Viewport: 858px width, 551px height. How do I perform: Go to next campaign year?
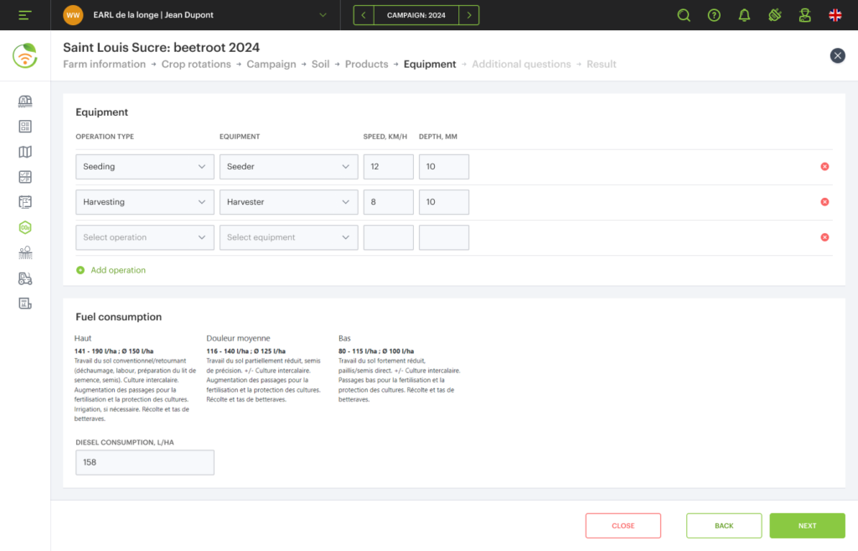pyautogui.click(x=469, y=15)
